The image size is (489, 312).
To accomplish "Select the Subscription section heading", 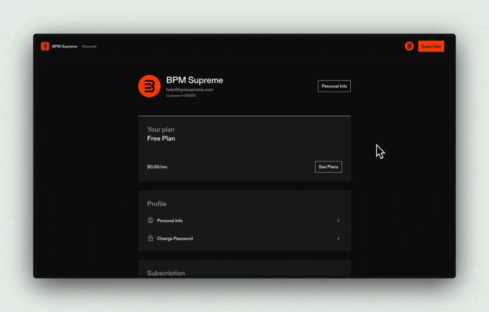I will click(166, 273).
